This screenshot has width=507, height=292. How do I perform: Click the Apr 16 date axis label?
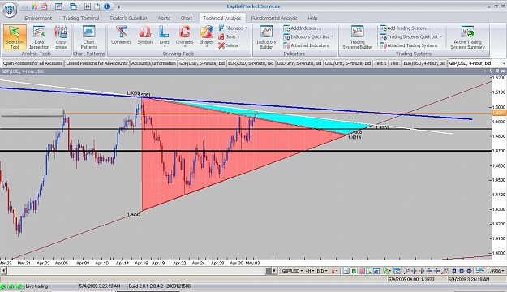[x=141, y=264]
